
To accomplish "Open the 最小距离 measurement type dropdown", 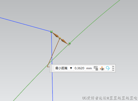I will 64,68.
